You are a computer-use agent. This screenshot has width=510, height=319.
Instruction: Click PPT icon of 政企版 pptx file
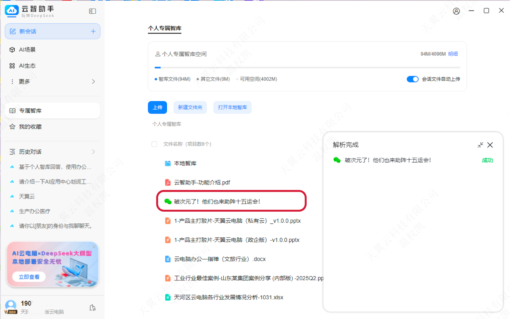pos(168,240)
